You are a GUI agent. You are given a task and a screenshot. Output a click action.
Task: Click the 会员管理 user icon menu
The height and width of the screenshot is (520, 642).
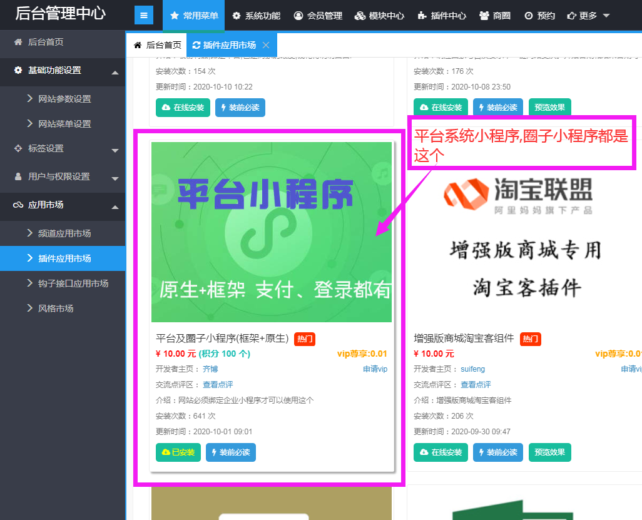coord(318,16)
